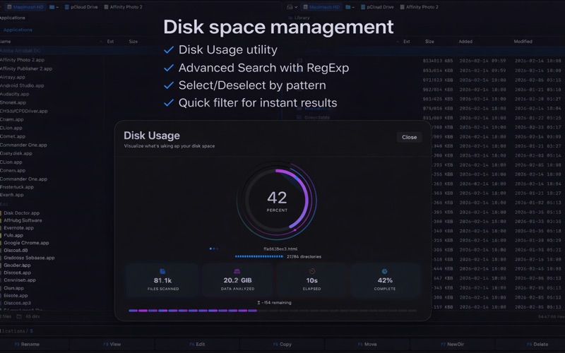The width and height of the screenshot is (565, 353).
Task: Sort by Ext column in left pane
Action: (x=110, y=42)
